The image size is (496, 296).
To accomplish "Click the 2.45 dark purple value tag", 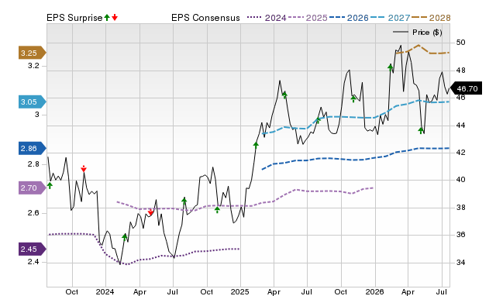I will [32, 249].
